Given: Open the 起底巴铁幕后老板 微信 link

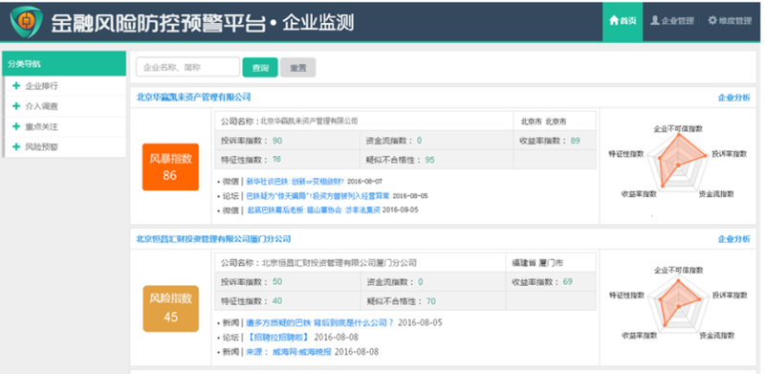Looking at the screenshot, I should point(314,209).
